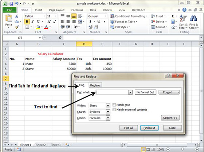This screenshot has height=152, width=204.
Task: Toggle Underline formatting
Action: (x=38, y=21)
